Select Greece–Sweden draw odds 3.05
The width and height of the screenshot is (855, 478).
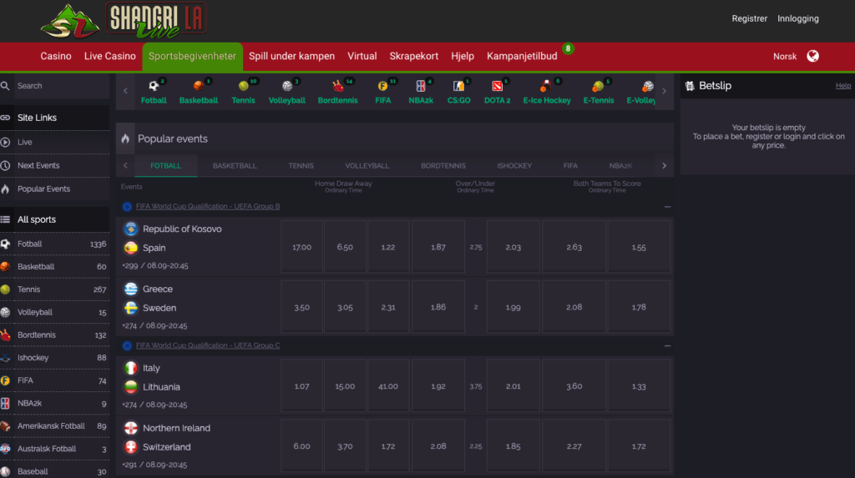[x=345, y=307]
